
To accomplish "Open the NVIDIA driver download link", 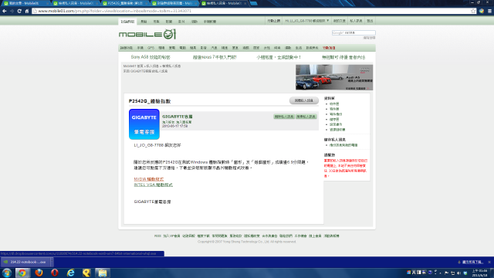I will (149, 179).
